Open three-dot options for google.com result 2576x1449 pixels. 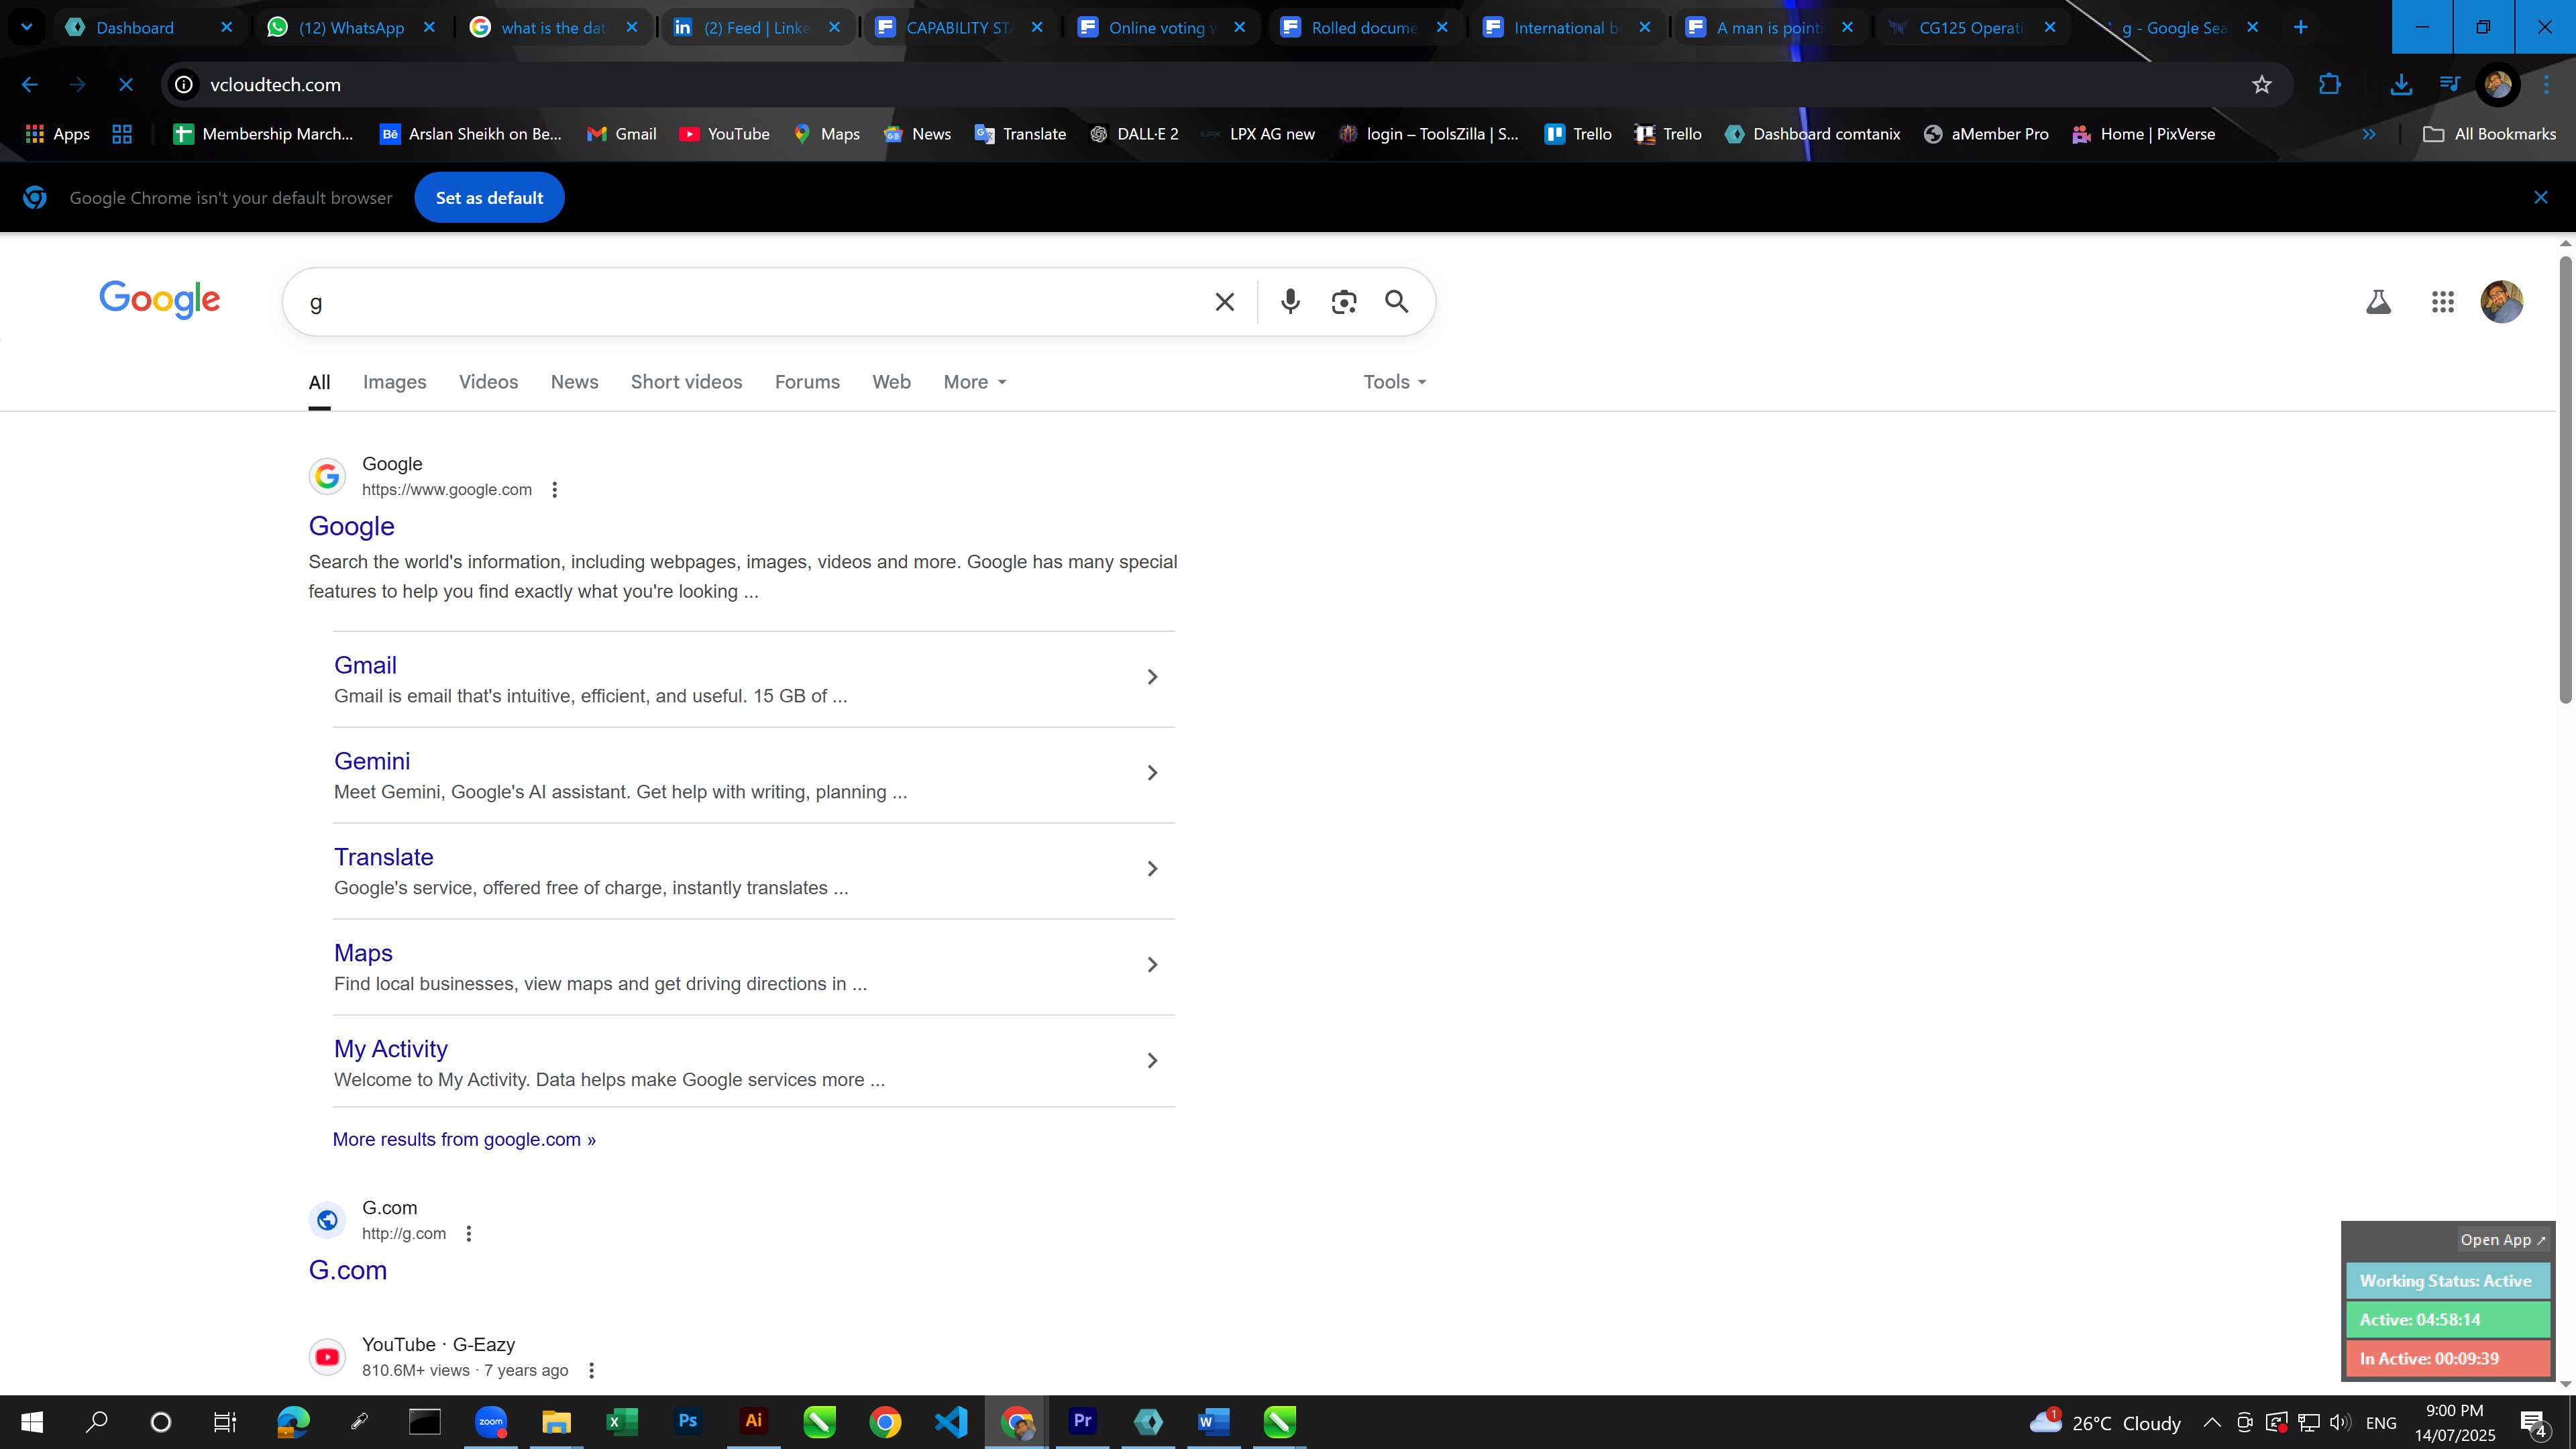[x=554, y=489]
